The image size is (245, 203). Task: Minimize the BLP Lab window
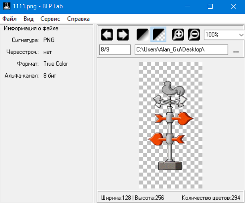point(187,6)
